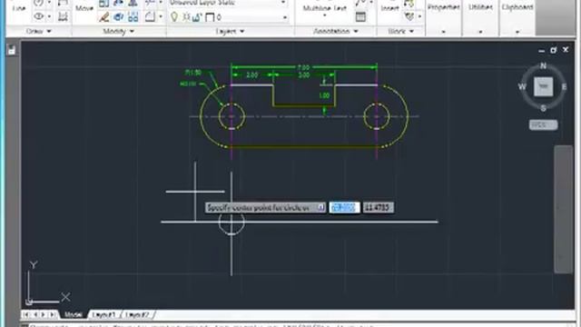This screenshot has height=327, width=581.
Task: Restore the drawing window
Action: pyautogui.click(x=554, y=50)
